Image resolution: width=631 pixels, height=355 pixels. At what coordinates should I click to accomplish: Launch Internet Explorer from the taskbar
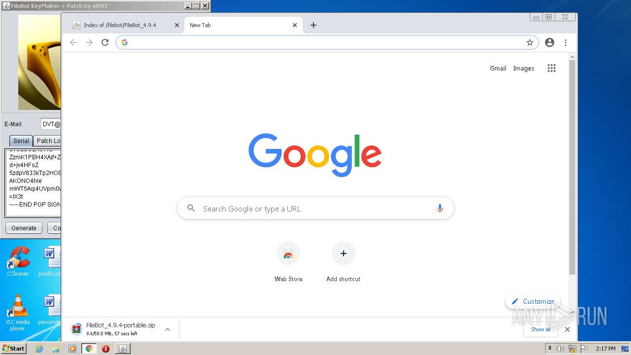pyautogui.click(x=39, y=349)
